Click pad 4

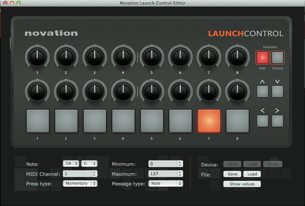pyautogui.click(x=123, y=121)
